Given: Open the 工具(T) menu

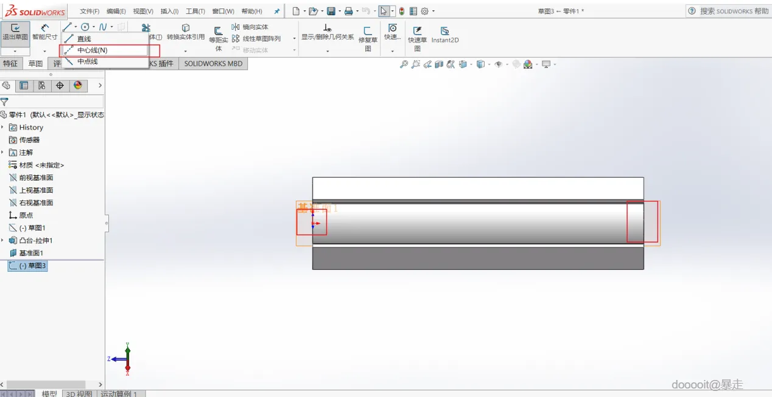Looking at the screenshot, I should pyautogui.click(x=195, y=12).
